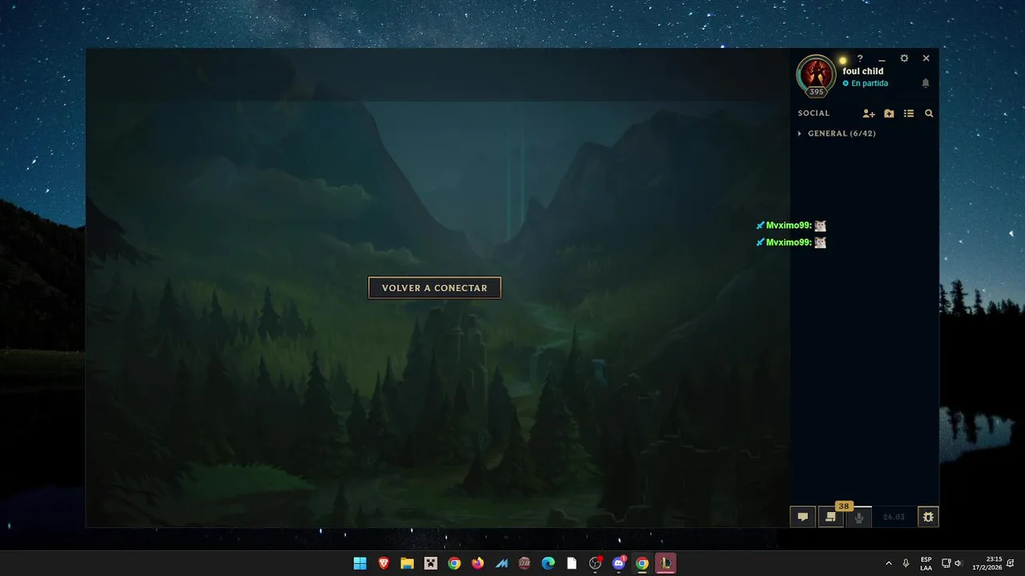The height and width of the screenshot is (576, 1025).
Task: Open the missions scroll icon with badge 38
Action: click(x=831, y=517)
